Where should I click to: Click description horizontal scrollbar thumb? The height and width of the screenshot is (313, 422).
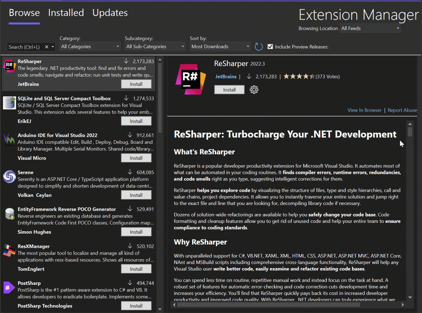[269, 305]
